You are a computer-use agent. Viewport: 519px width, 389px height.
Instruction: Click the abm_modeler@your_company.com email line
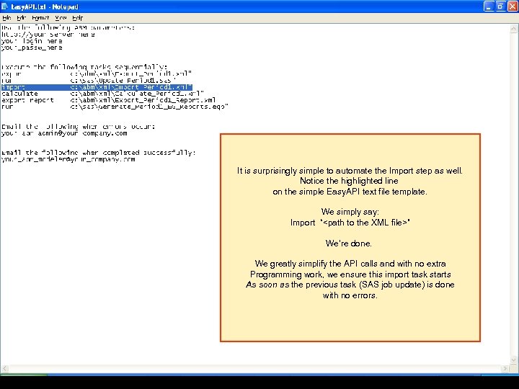(68, 159)
